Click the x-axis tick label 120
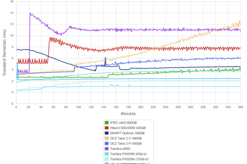The width and height of the screenshot is (247, 164). point(91,107)
